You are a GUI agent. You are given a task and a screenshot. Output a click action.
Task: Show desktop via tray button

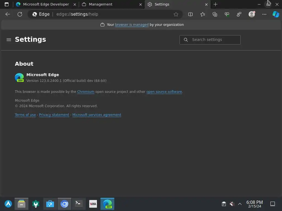click(273, 204)
